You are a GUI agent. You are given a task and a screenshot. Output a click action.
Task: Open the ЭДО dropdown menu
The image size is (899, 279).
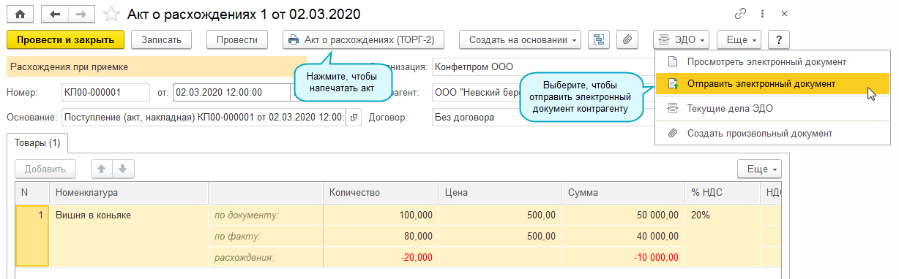click(x=681, y=39)
